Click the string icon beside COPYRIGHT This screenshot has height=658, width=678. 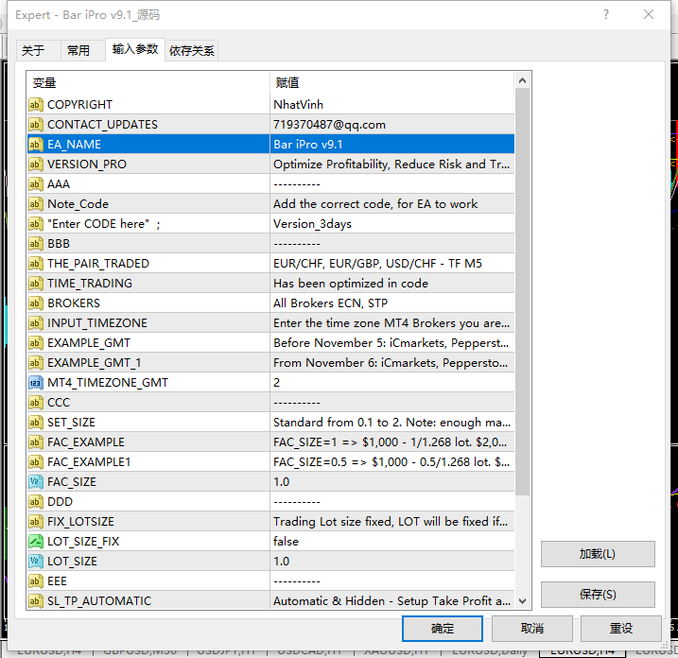coord(36,105)
